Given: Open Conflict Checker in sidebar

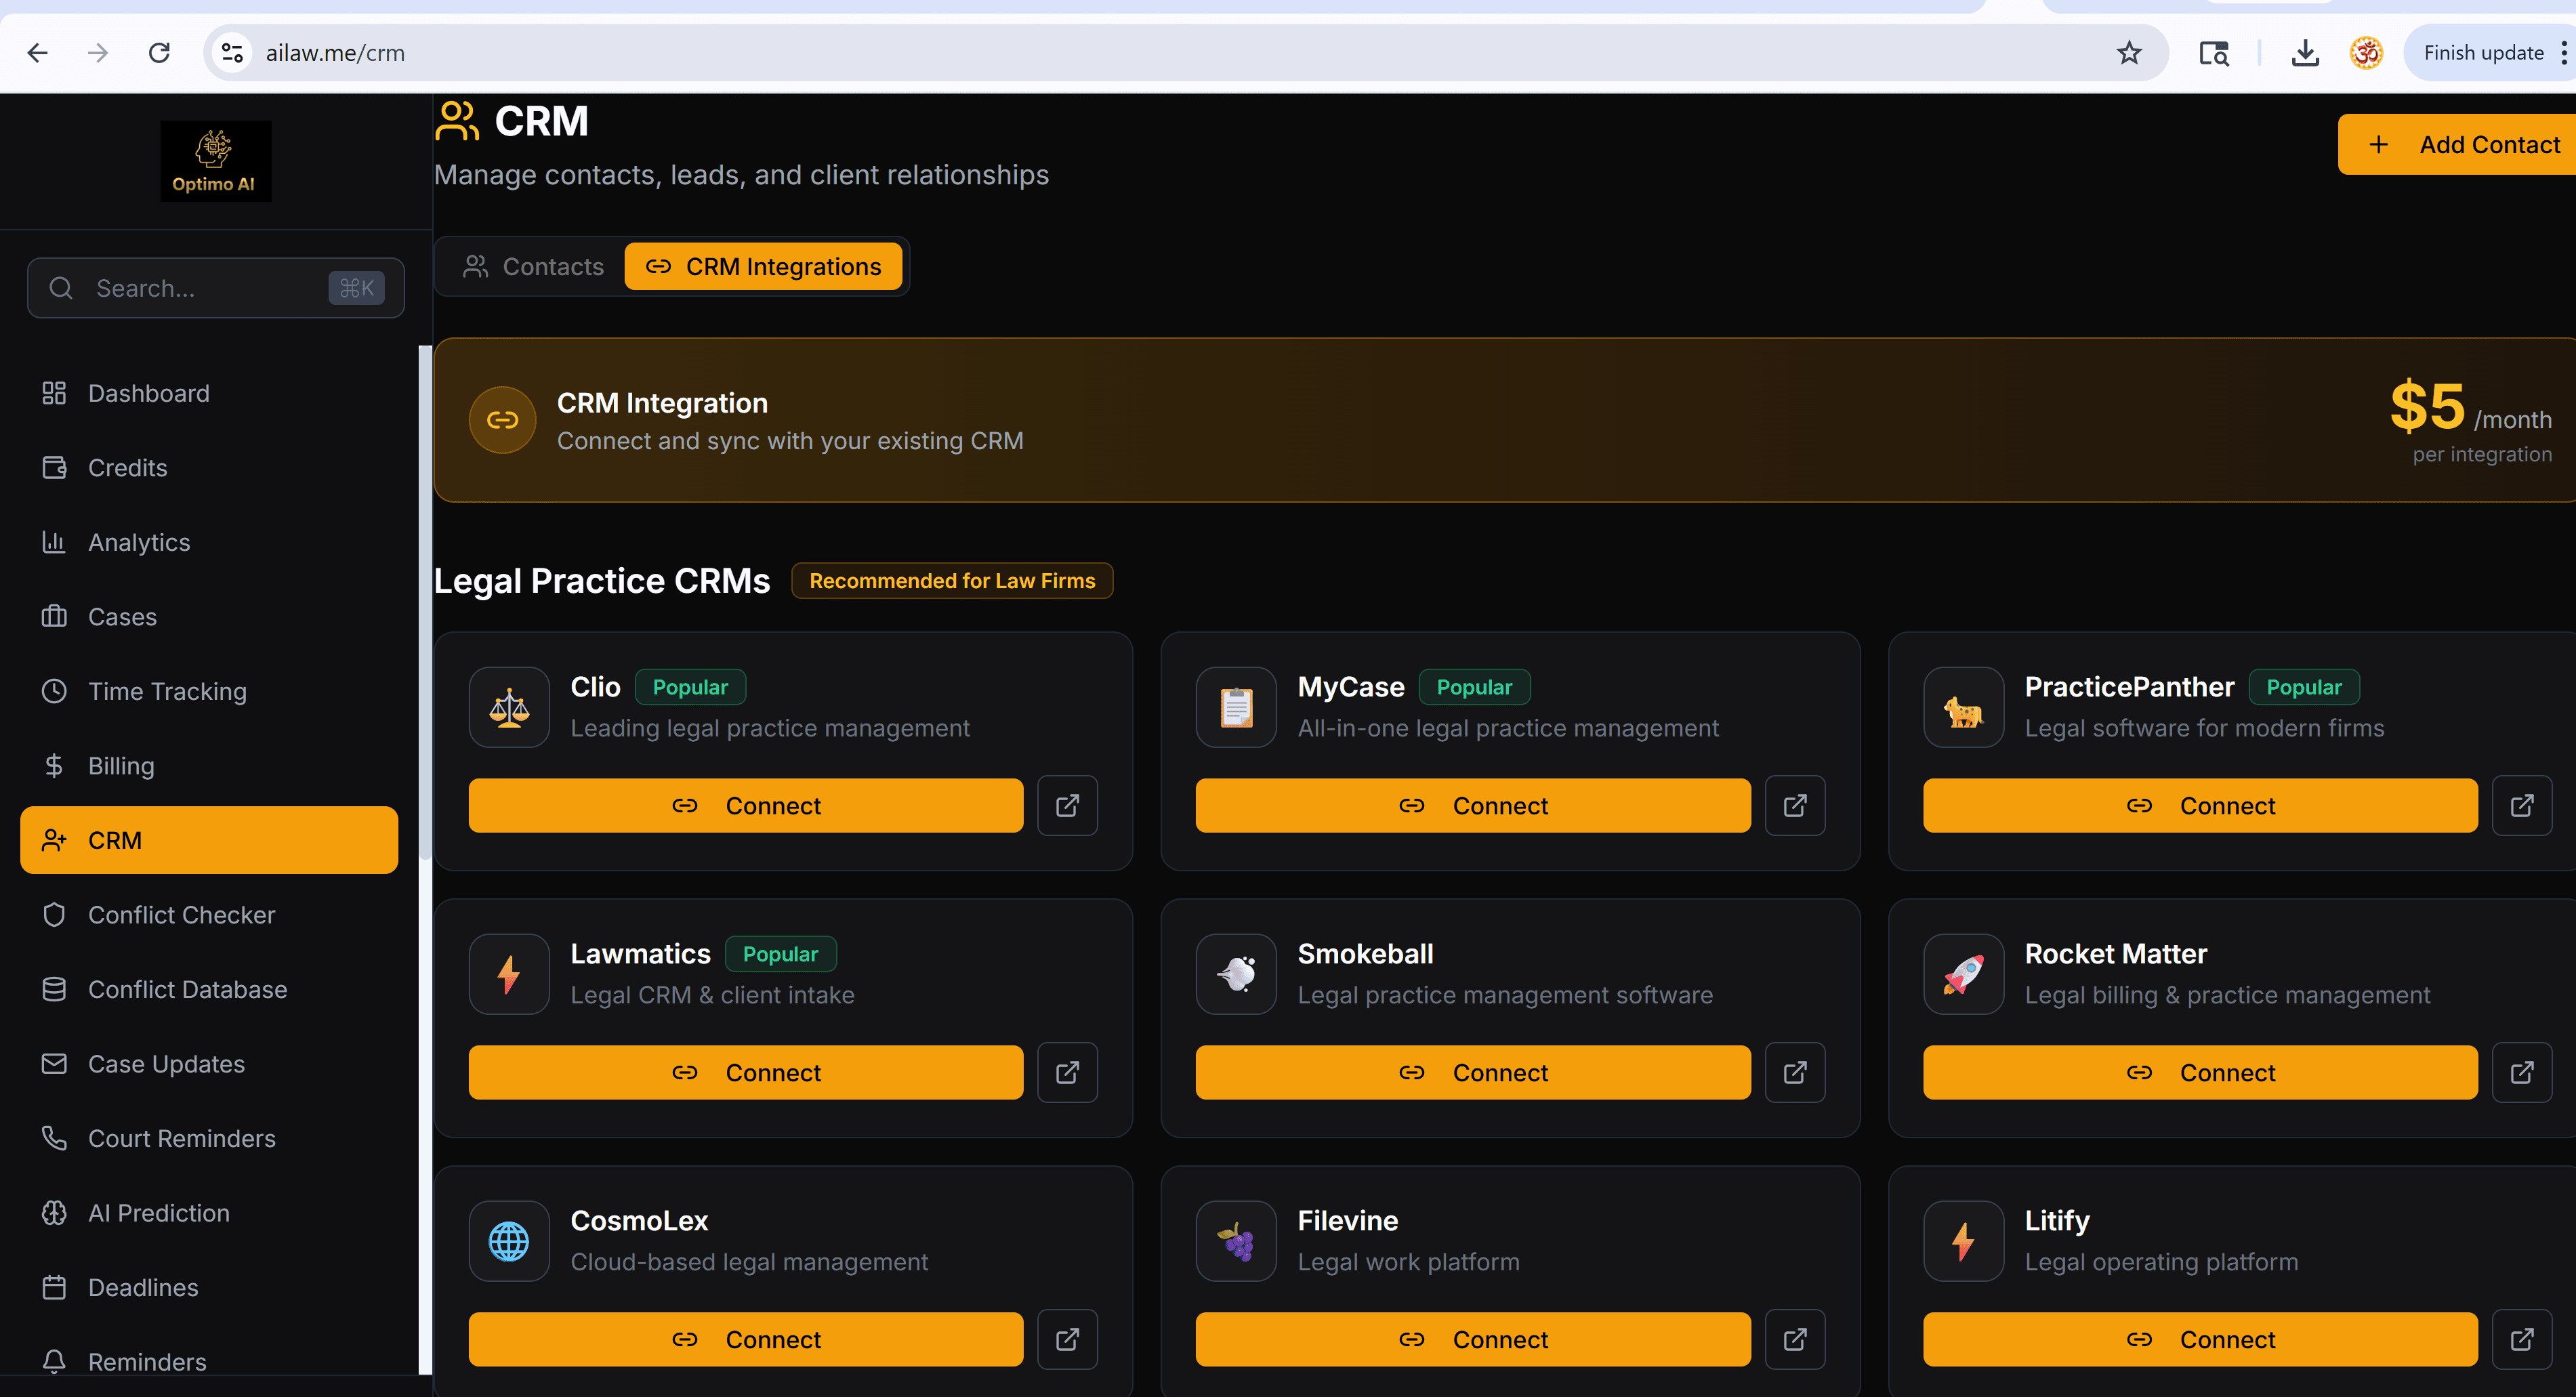Looking at the screenshot, I should coord(181,914).
